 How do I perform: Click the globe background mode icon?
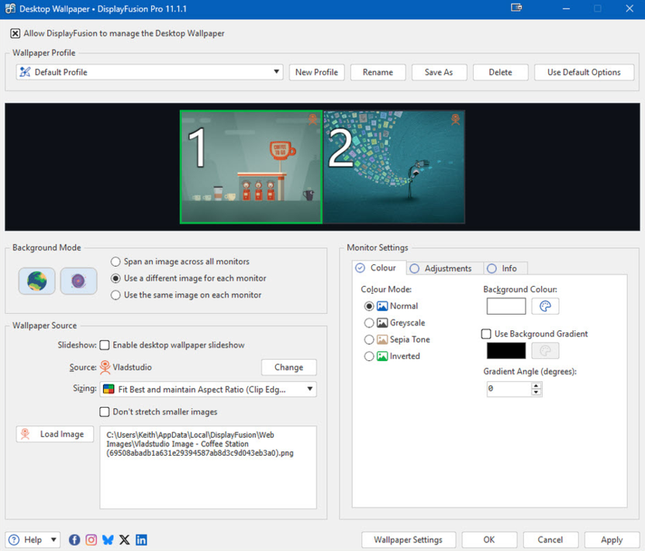click(37, 281)
